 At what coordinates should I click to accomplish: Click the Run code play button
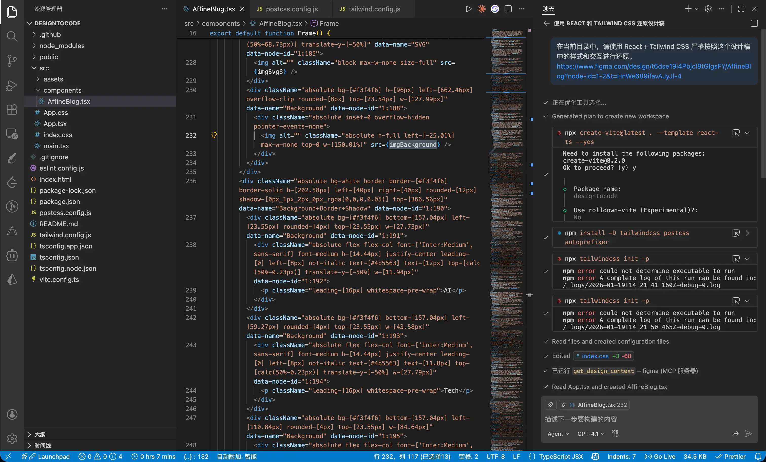(469, 9)
